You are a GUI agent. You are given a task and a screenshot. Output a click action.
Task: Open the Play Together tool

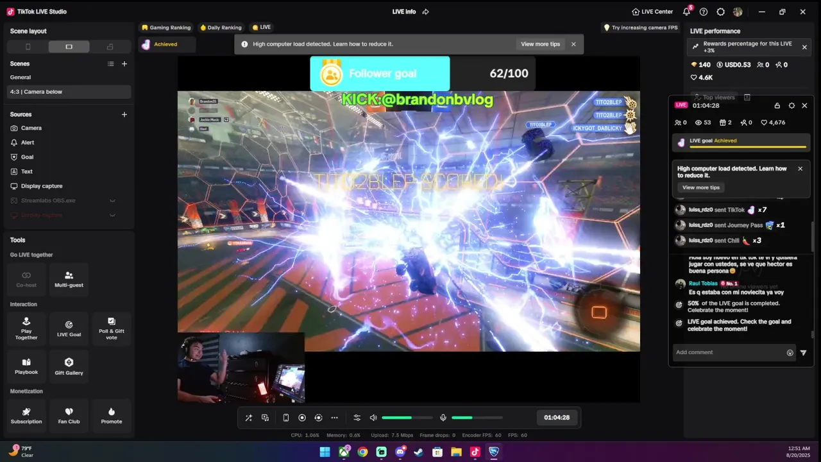tap(26, 329)
